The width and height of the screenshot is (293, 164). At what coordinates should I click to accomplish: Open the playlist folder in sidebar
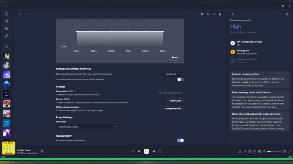point(7,94)
